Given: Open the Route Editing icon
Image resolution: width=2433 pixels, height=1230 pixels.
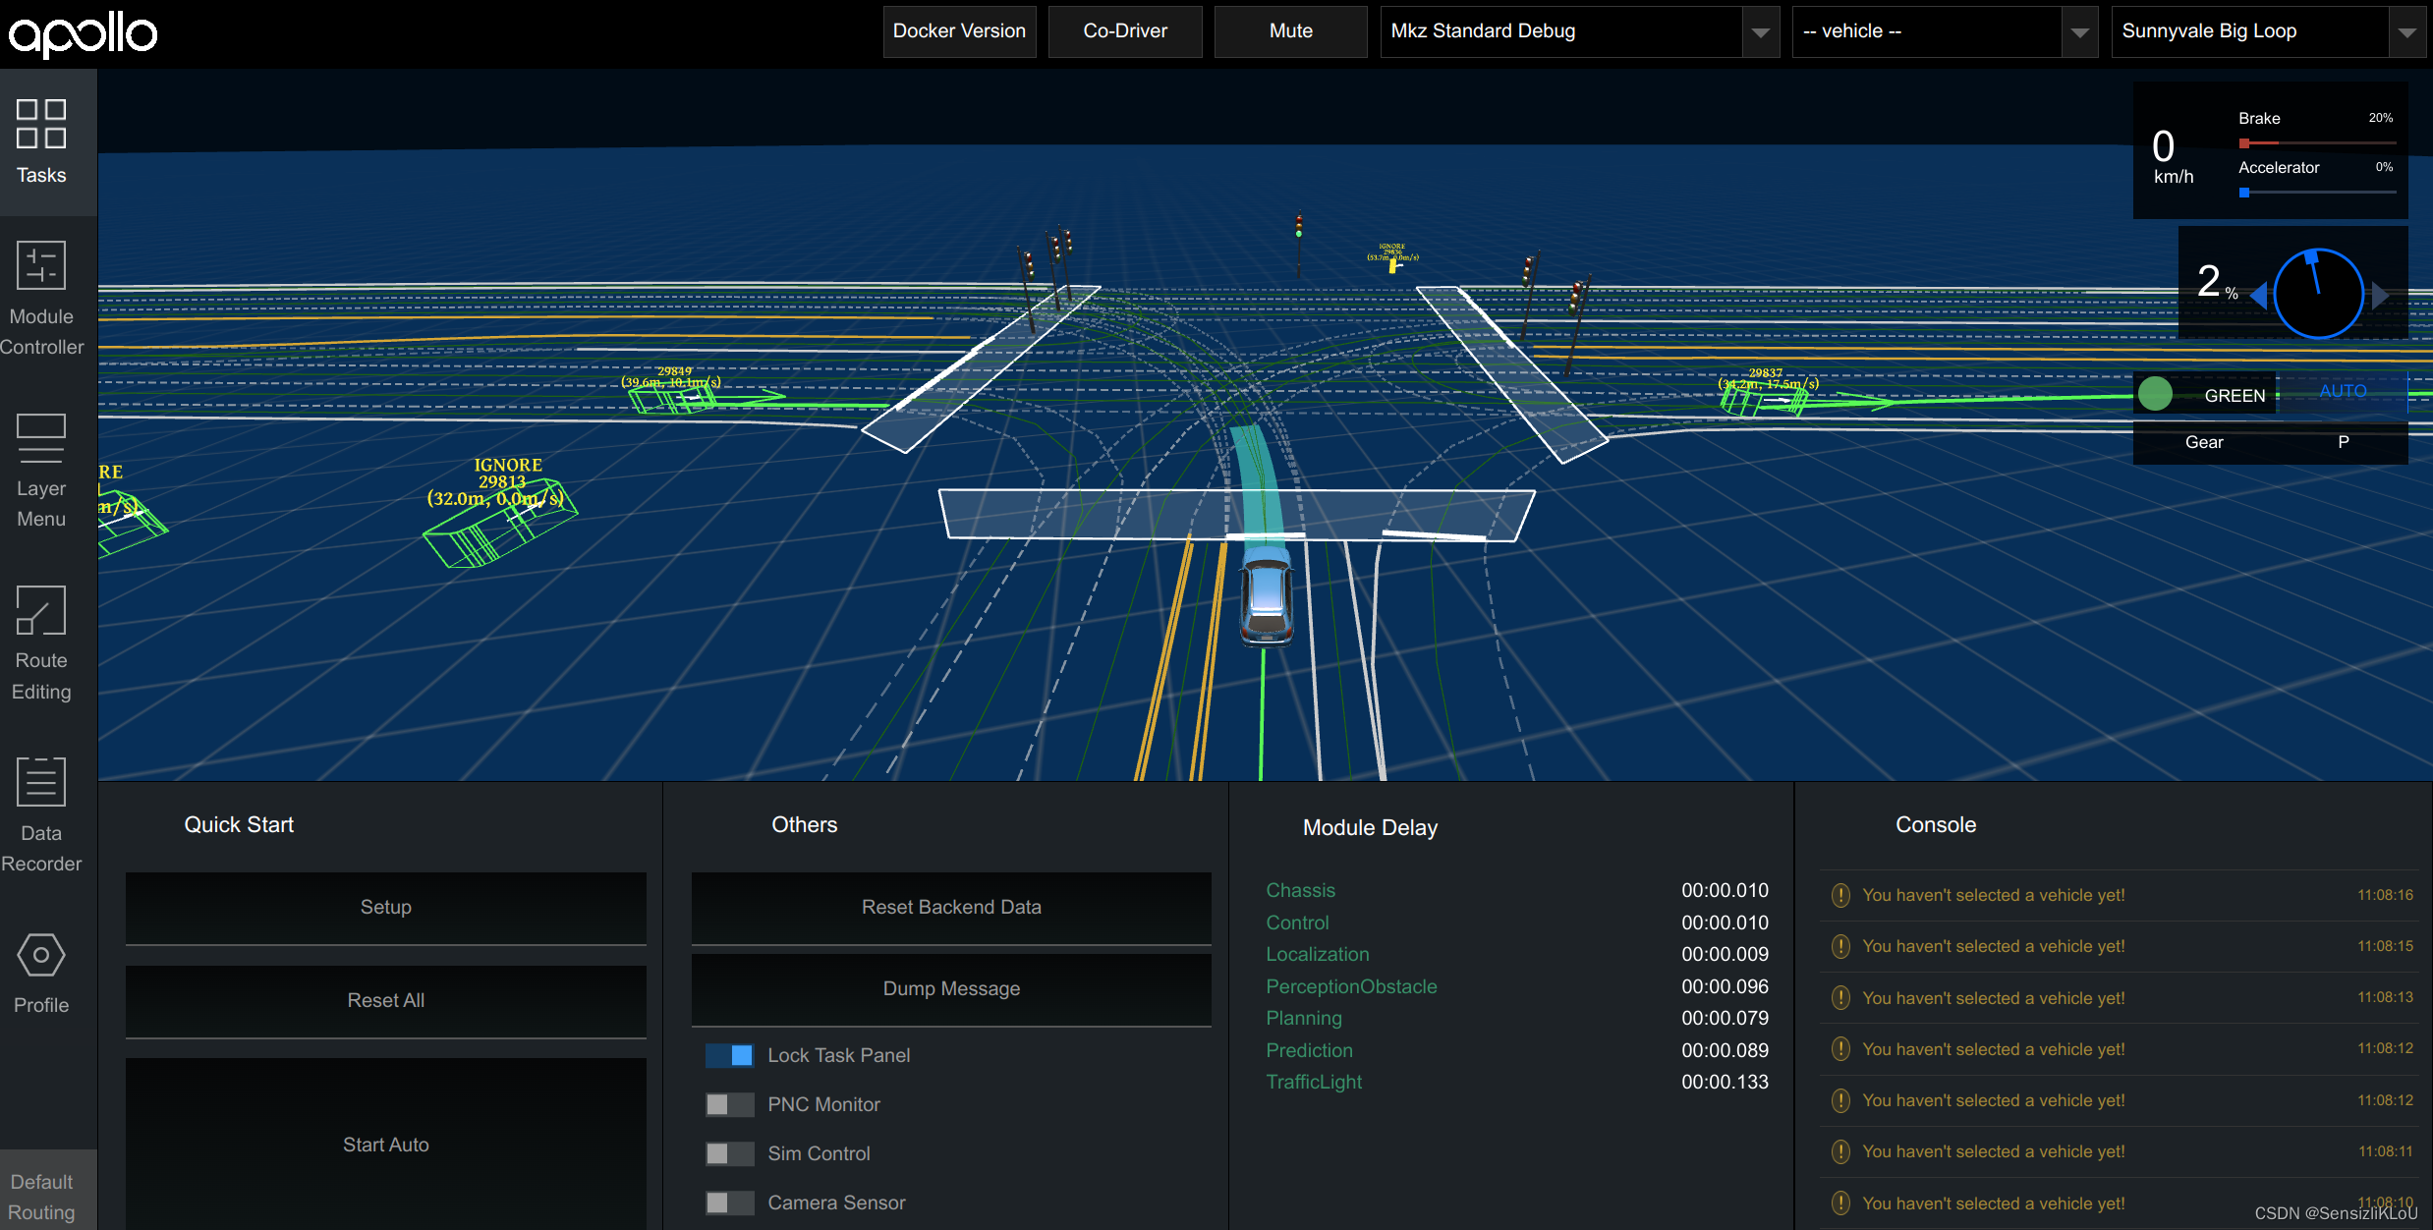Looking at the screenshot, I should [x=41, y=610].
